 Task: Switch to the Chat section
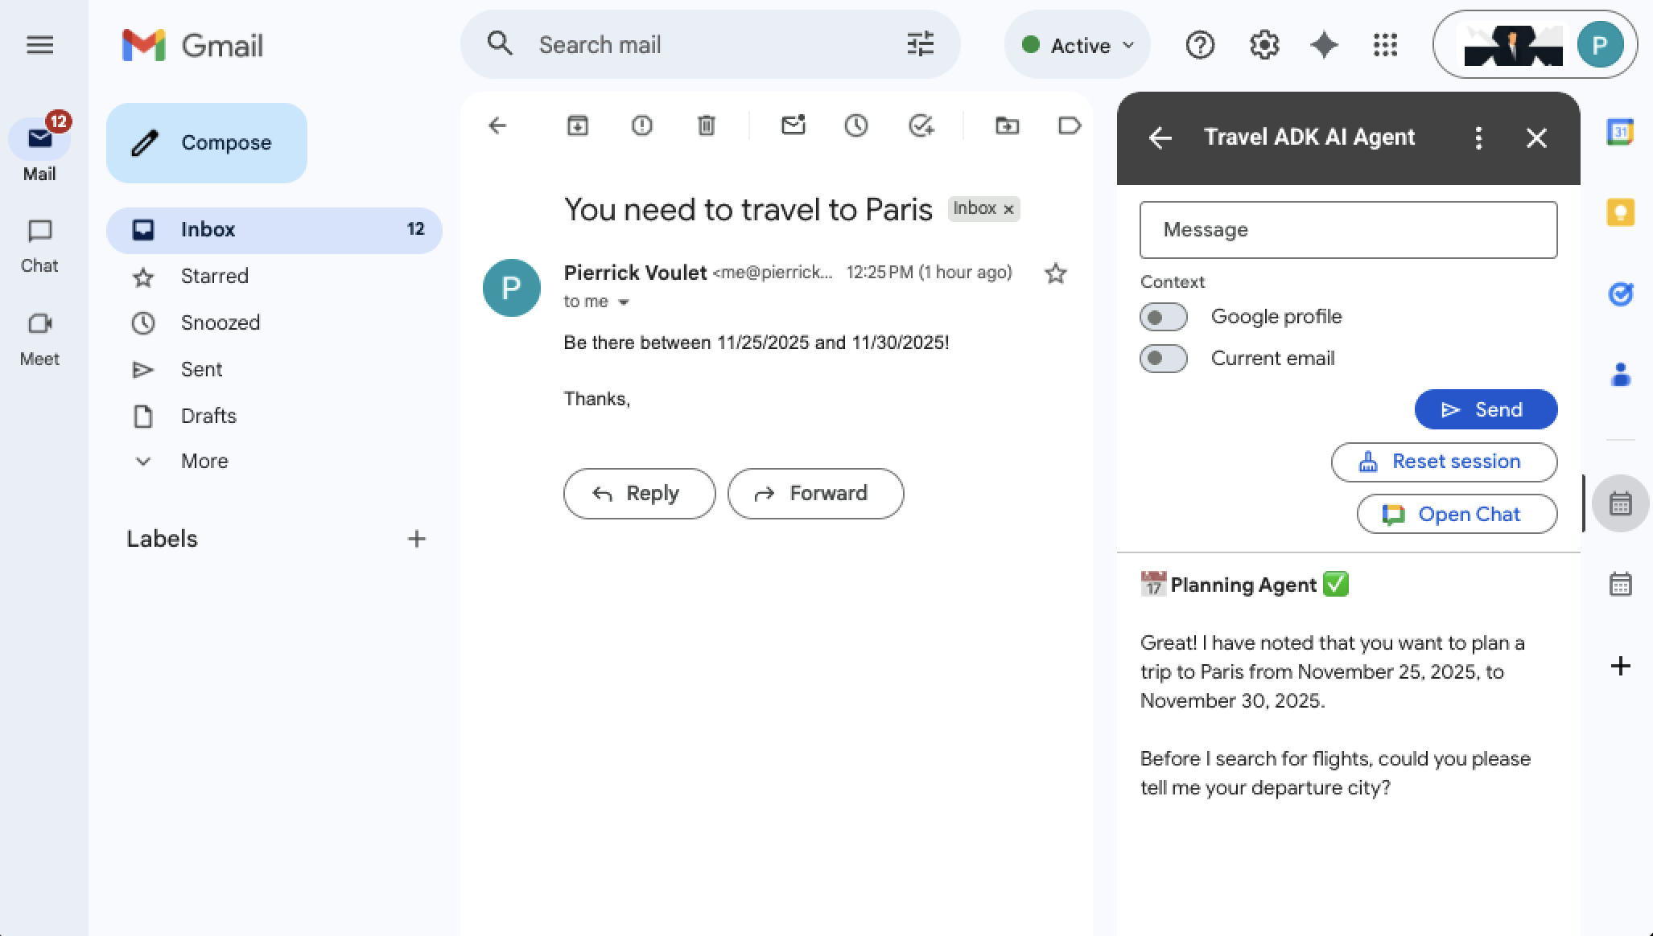pos(39,244)
